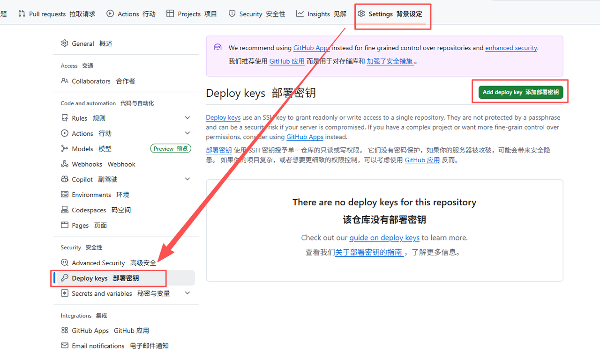This screenshot has width=600, height=363.
Task: Select Models in sidebar
Action: click(124, 148)
